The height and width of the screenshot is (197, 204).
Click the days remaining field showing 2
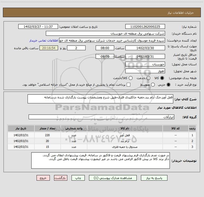76,48
